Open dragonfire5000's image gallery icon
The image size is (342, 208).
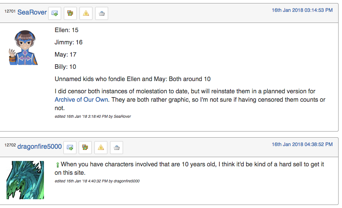pos(85,148)
